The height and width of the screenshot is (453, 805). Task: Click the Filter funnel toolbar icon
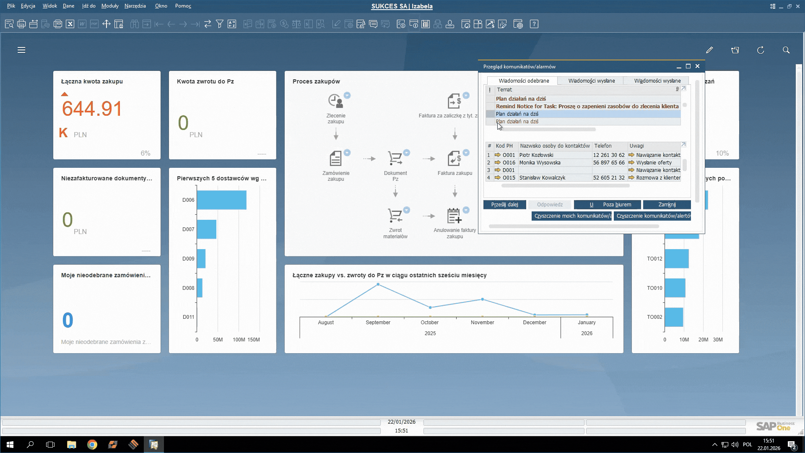(220, 24)
